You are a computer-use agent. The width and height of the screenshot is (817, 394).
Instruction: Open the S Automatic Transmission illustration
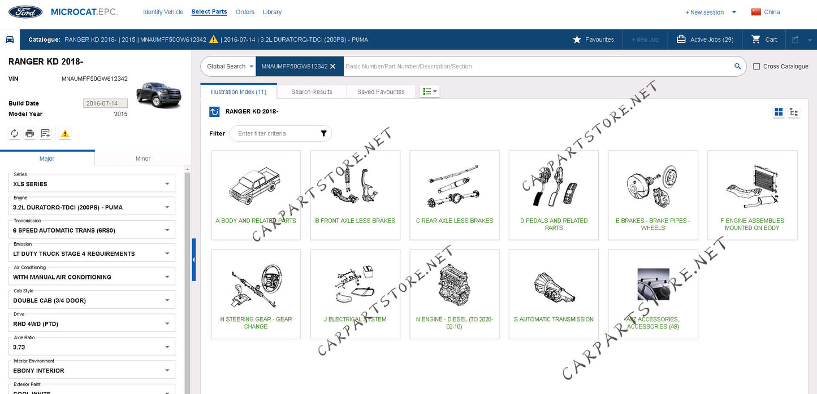[x=554, y=294]
